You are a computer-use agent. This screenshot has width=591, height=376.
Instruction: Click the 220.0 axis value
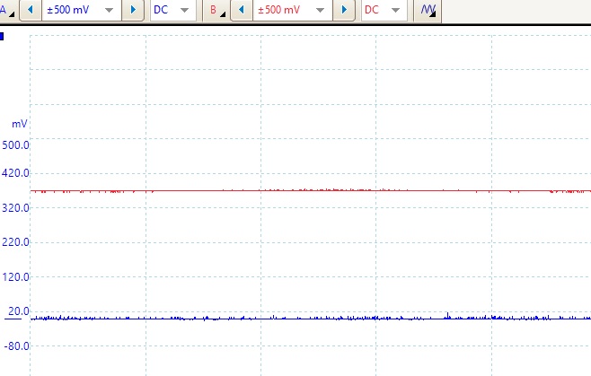coord(15,242)
